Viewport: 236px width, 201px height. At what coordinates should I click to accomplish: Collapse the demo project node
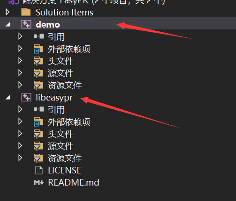click(x=8, y=24)
